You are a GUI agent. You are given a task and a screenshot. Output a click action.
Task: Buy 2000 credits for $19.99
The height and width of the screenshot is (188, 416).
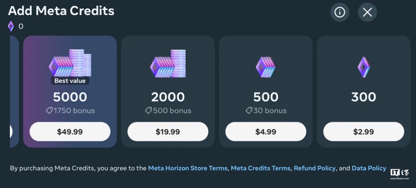[x=168, y=132]
